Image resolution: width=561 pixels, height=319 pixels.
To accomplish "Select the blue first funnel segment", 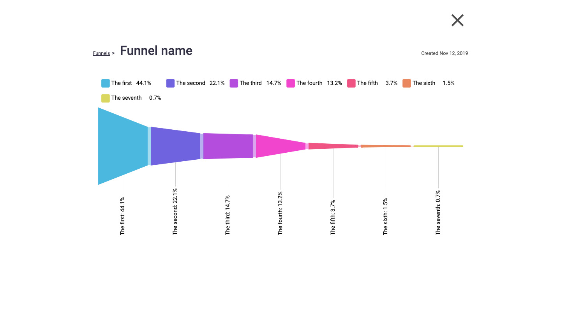I will pyautogui.click(x=123, y=146).
